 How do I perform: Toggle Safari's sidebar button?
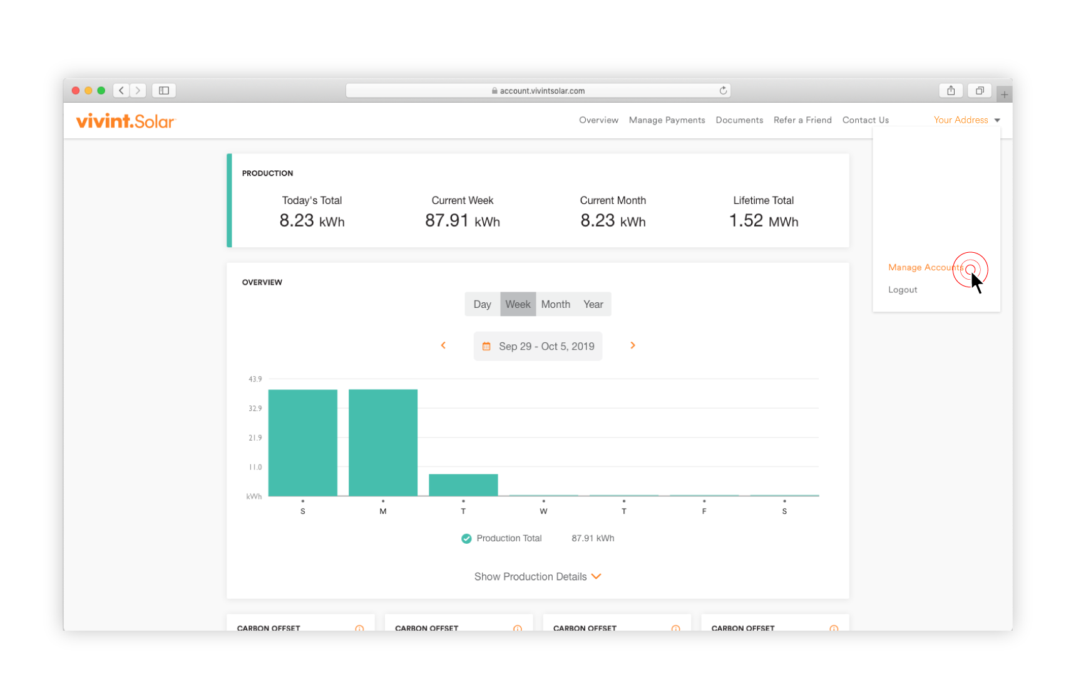coord(164,91)
